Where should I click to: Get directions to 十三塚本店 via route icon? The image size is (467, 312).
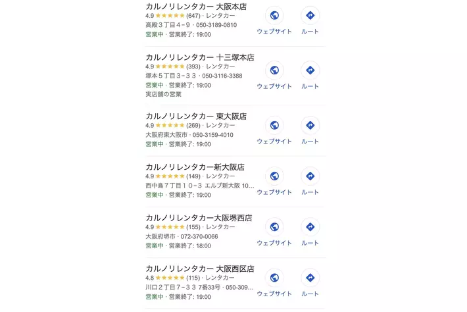310,70
